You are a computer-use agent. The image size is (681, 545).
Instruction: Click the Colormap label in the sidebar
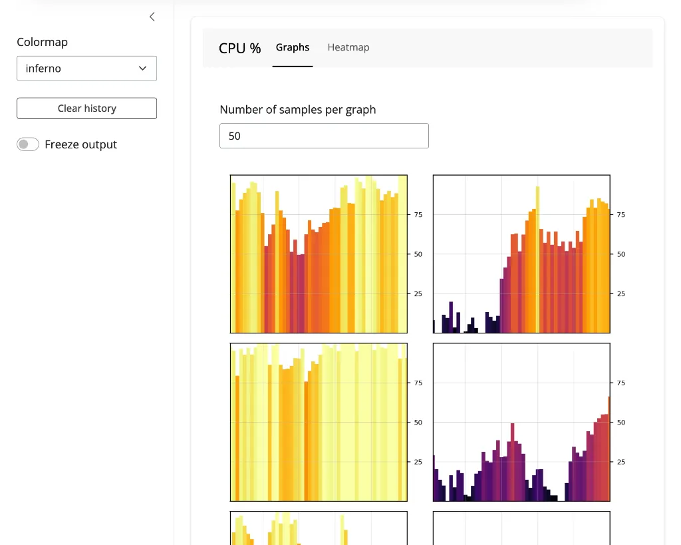pos(42,42)
